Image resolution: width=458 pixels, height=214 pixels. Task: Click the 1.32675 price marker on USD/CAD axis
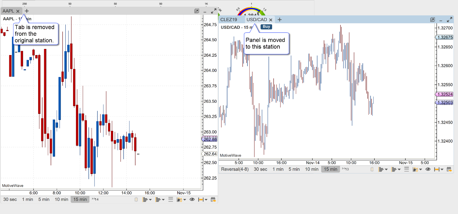coord(444,37)
